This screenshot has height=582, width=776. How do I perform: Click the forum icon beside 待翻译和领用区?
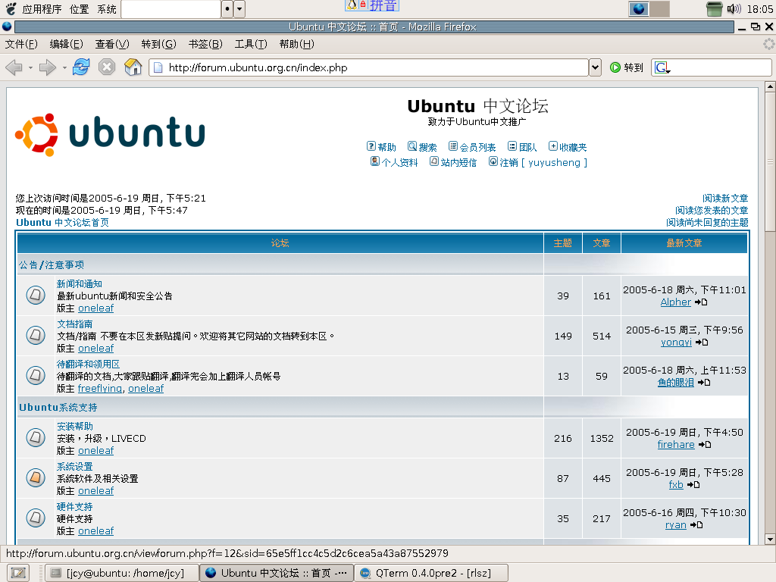click(x=36, y=376)
